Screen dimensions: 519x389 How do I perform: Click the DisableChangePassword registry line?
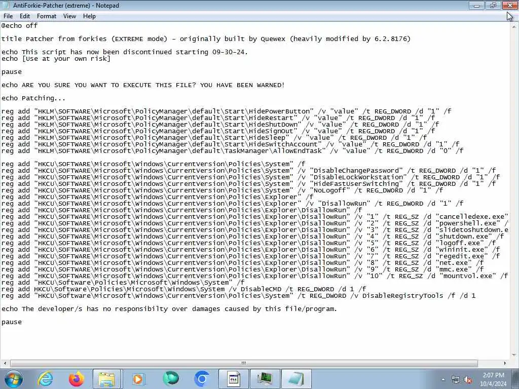[x=248, y=171]
